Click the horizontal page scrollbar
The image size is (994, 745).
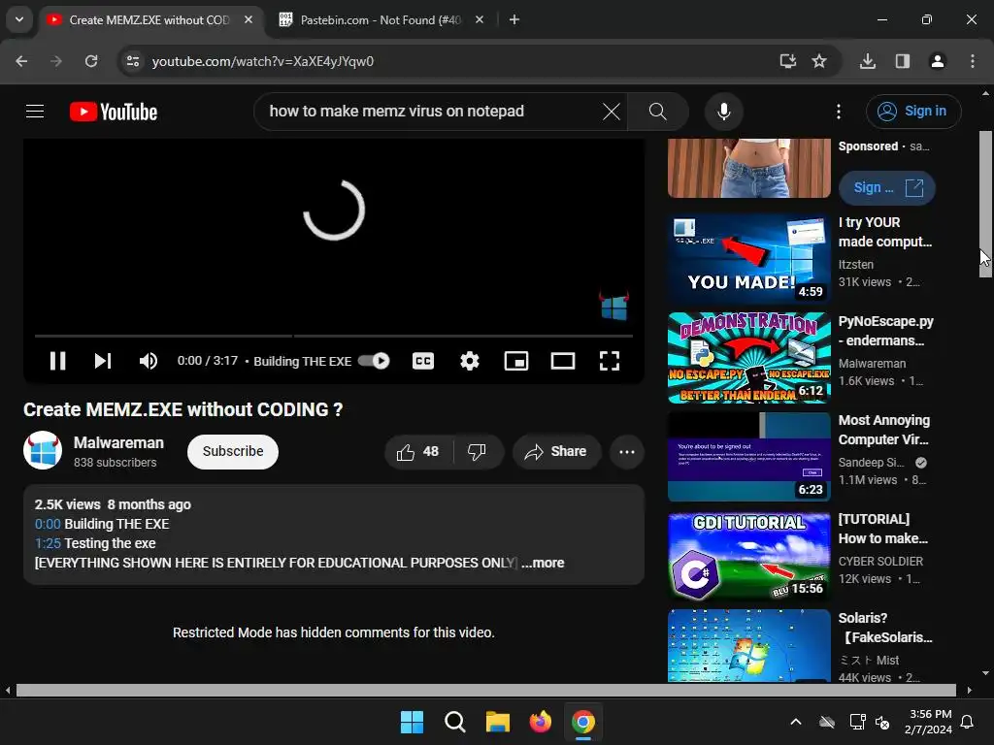pos(485,690)
